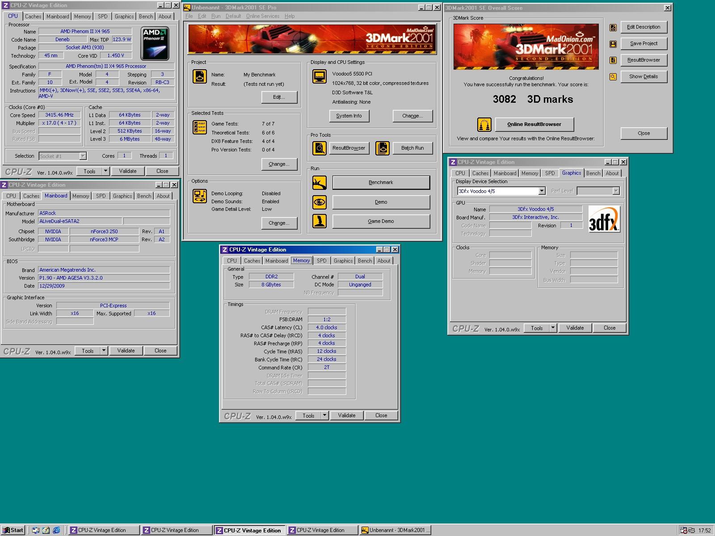The width and height of the screenshot is (715, 536).
Task: Open the File menu in 3DMark2001
Action: [x=189, y=16]
